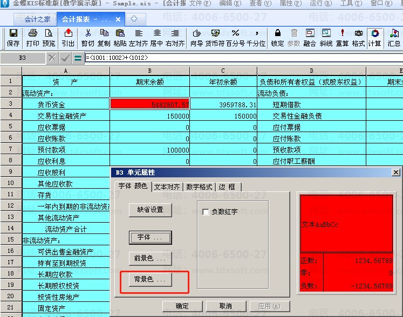Click the red preview color area

tap(346, 224)
